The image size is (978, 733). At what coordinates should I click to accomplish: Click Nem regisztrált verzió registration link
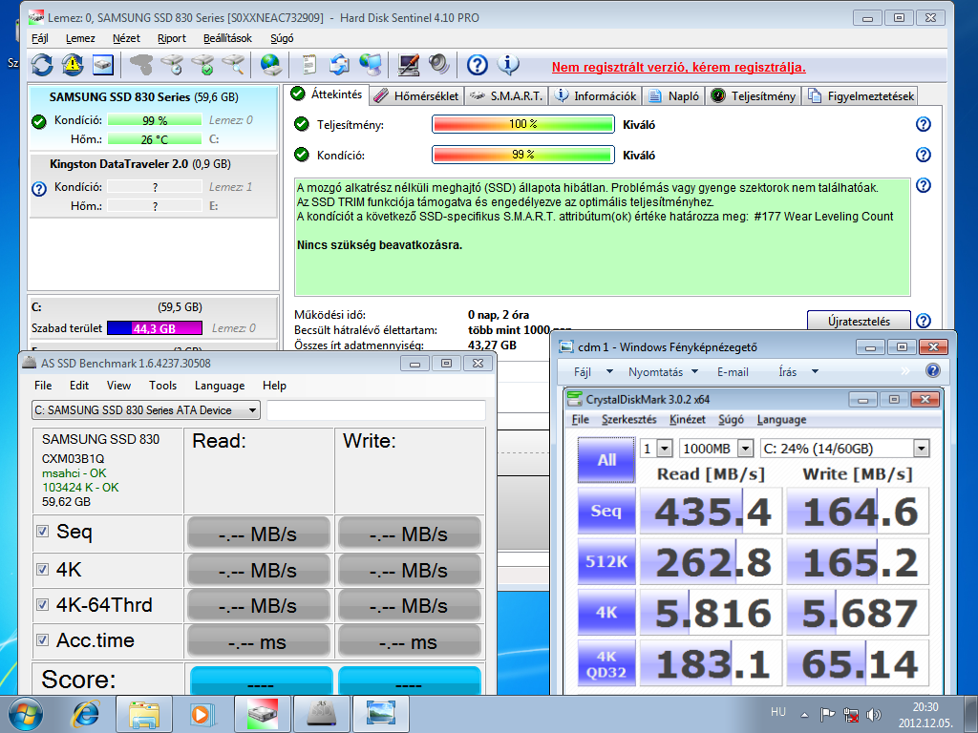pyautogui.click(x=679, y=68)
